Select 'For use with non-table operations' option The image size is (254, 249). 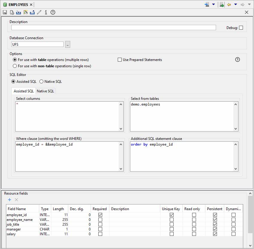tap(15, 66)
